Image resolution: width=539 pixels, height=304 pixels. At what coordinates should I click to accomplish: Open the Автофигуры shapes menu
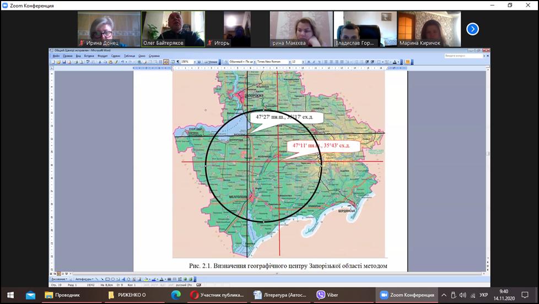[84, 279]
